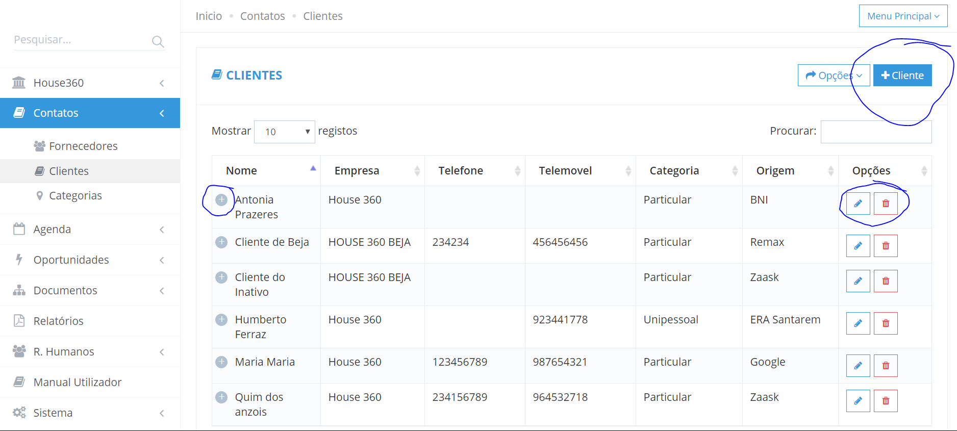The height and width of the screenshot is (431, 957).
Task: Open the Mostrar registos count dropdown
Action: tap(284, 132)
